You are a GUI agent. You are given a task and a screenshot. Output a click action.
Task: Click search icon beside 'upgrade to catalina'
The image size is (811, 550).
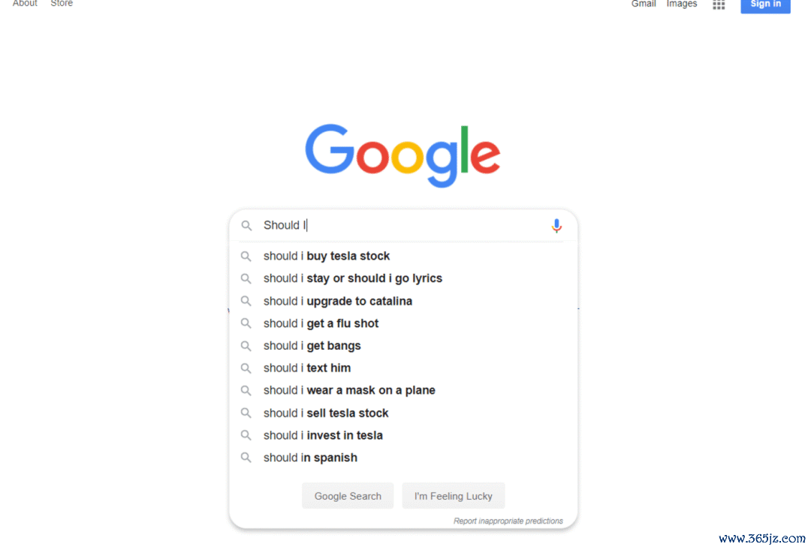point(246,301)
